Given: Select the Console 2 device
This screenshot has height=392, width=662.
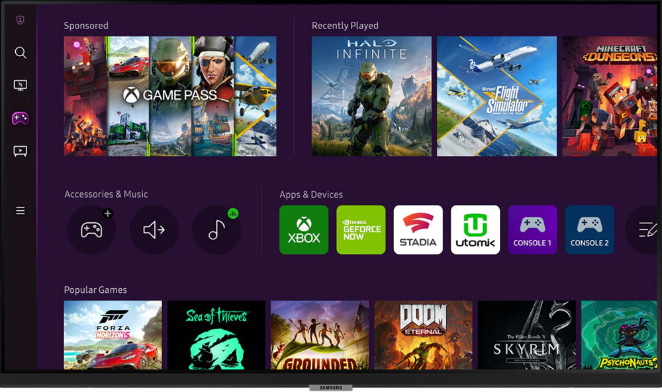Looking at the screenshot, I should 590,230.
